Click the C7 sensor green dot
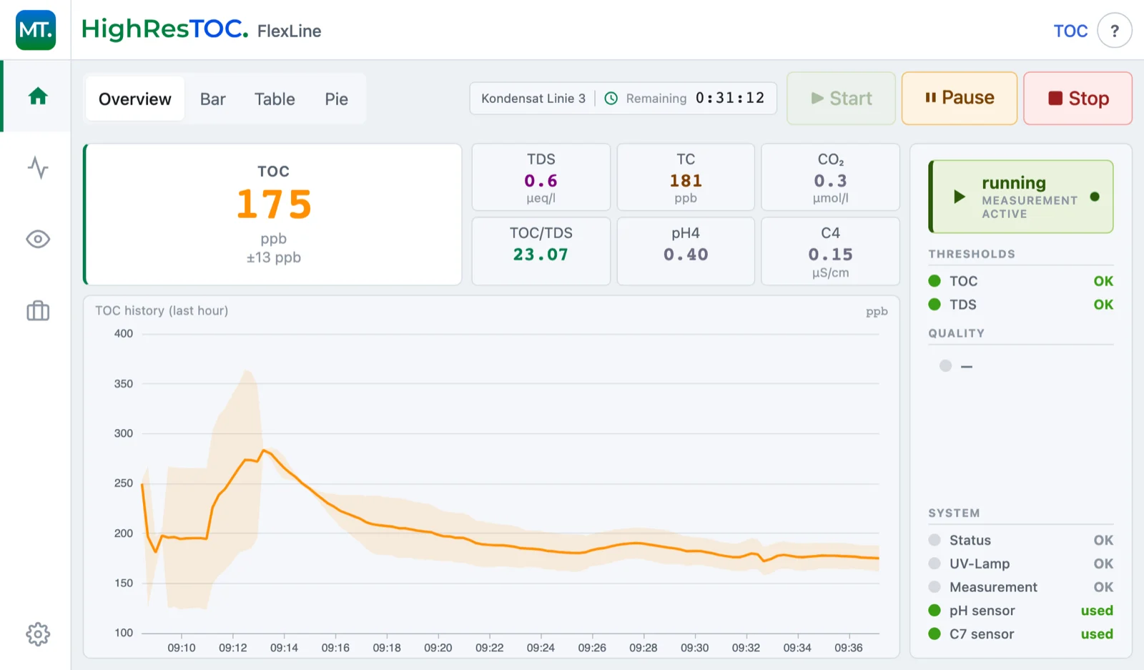Screen dimensions: 1144x670 tap(935, 634)
